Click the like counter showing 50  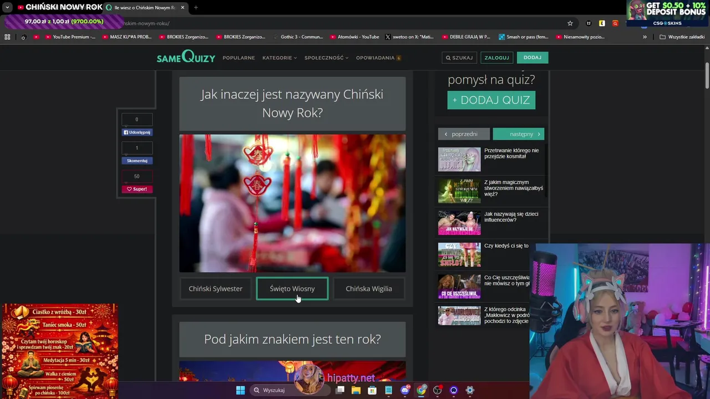137,176
